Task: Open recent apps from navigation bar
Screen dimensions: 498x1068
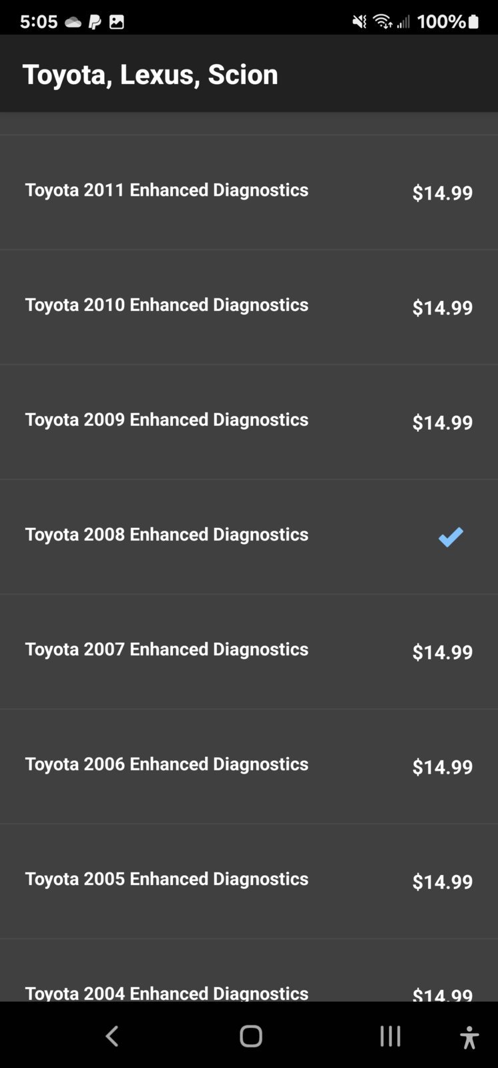Action: tap(391, 1036)
